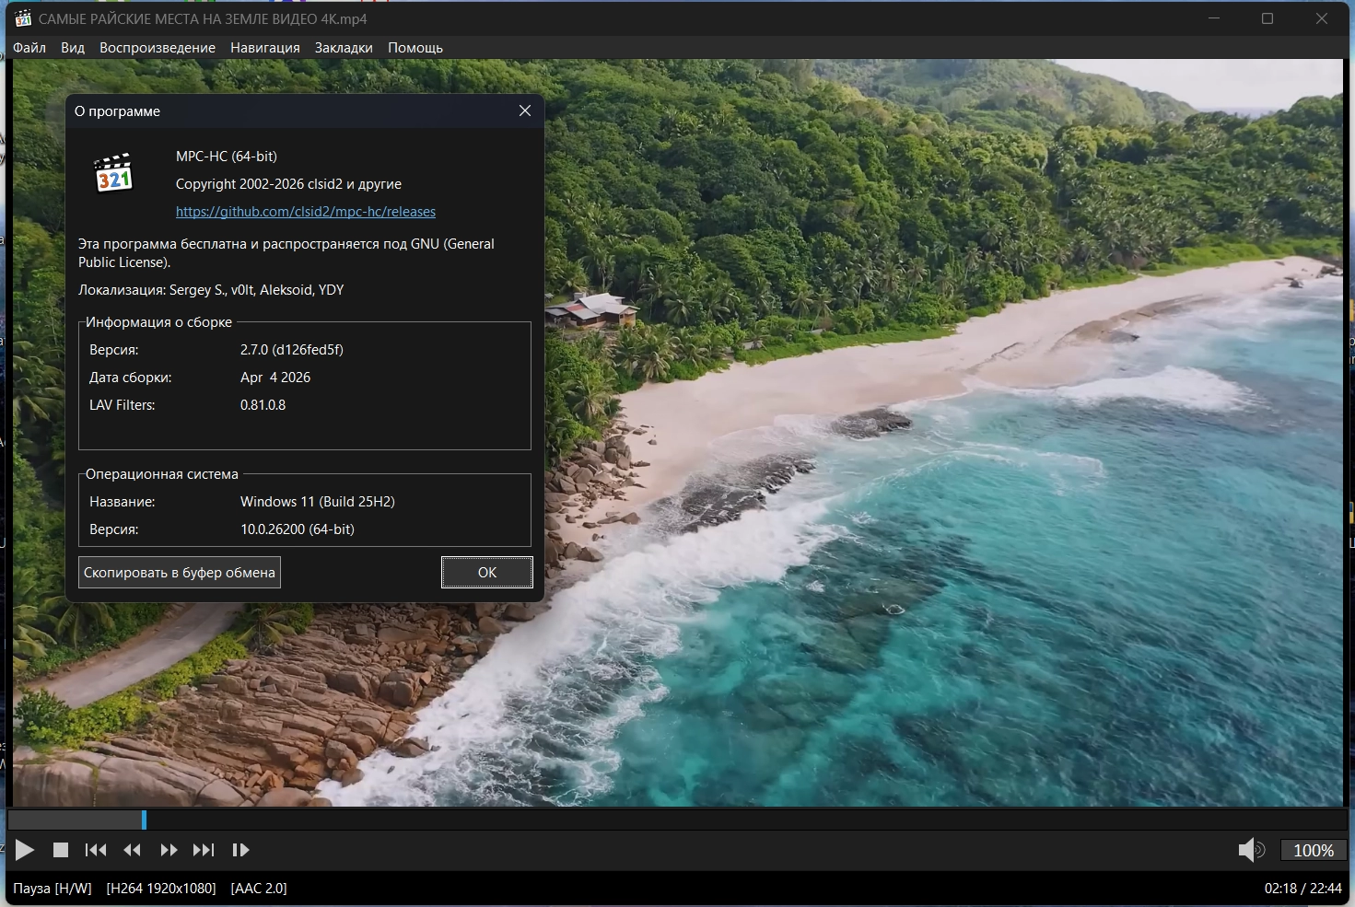This screenshot has height=907, width=1355.
Task: Maximize the MPC-HC player window
Action: (1267, 18)
